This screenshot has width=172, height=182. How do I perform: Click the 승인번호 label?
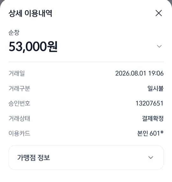coord(19,103)
